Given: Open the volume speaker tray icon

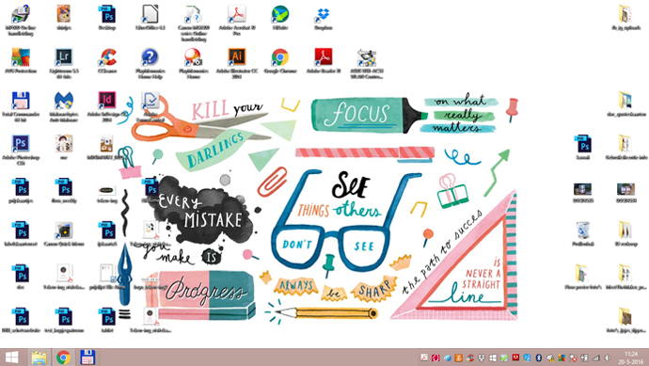Looking at the screenshot, I should [608, 358].
